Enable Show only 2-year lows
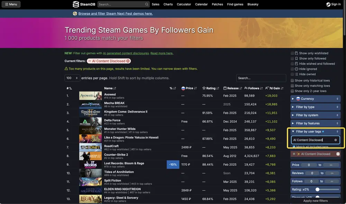 pyautogui.click(x=292, y=91)
